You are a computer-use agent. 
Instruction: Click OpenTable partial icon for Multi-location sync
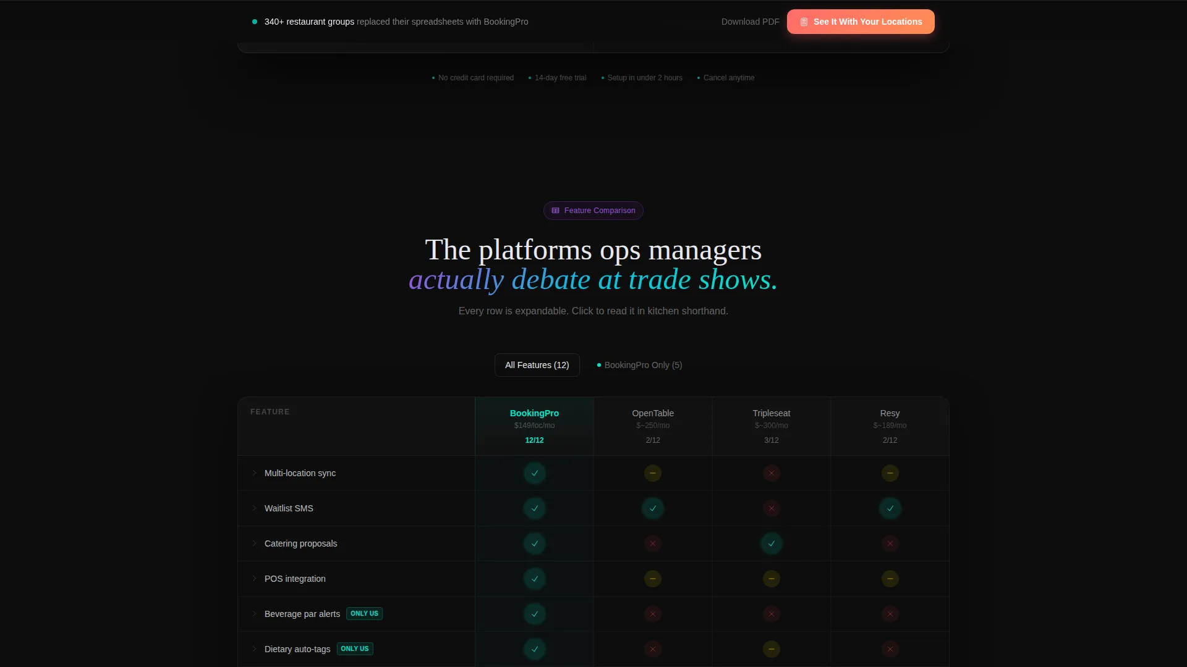click(x=653, y=473)
